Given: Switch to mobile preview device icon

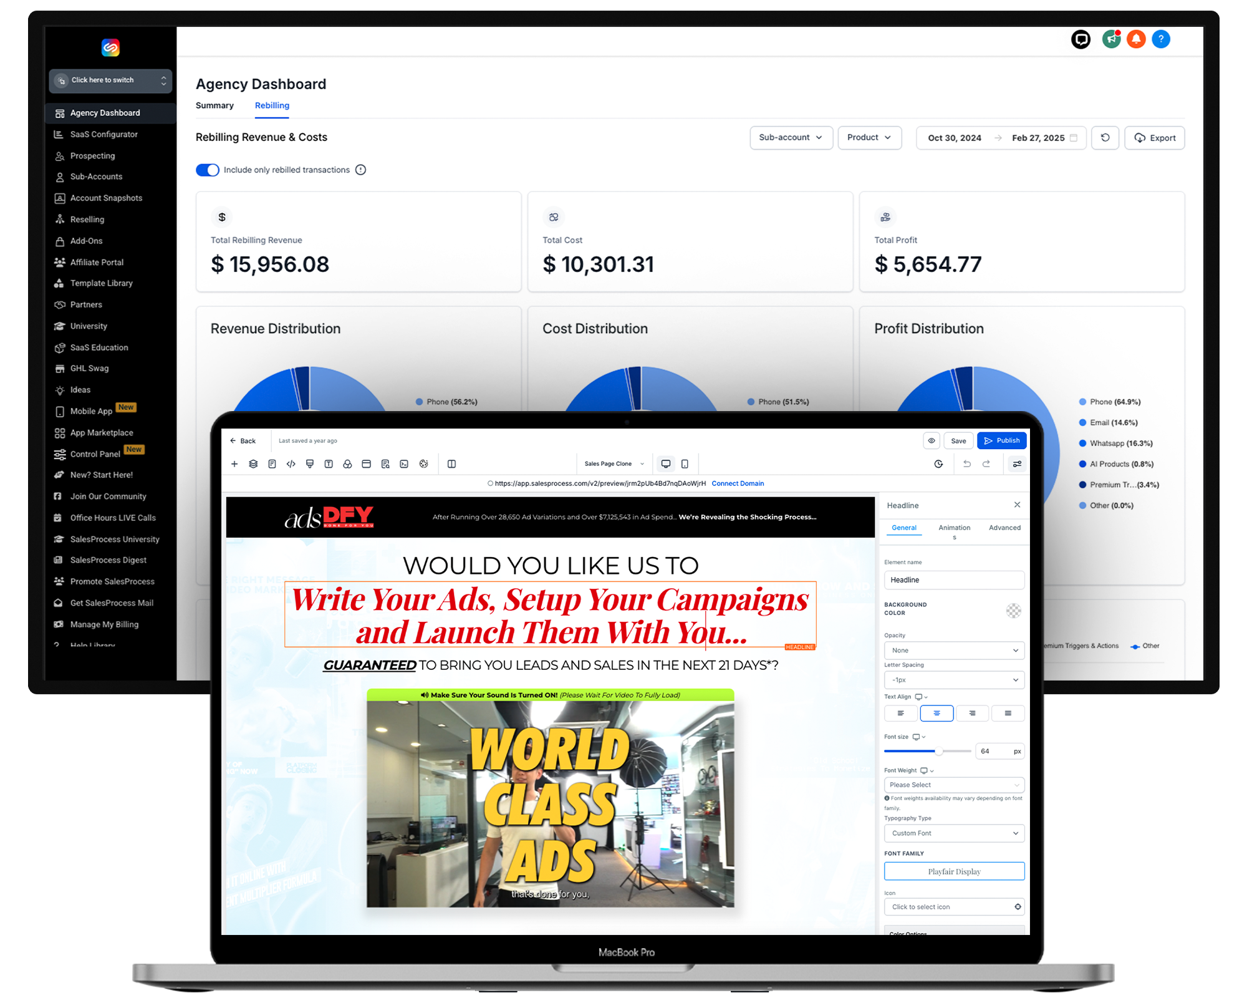Looking at the screenshot, I should click(x=685, y=464).
